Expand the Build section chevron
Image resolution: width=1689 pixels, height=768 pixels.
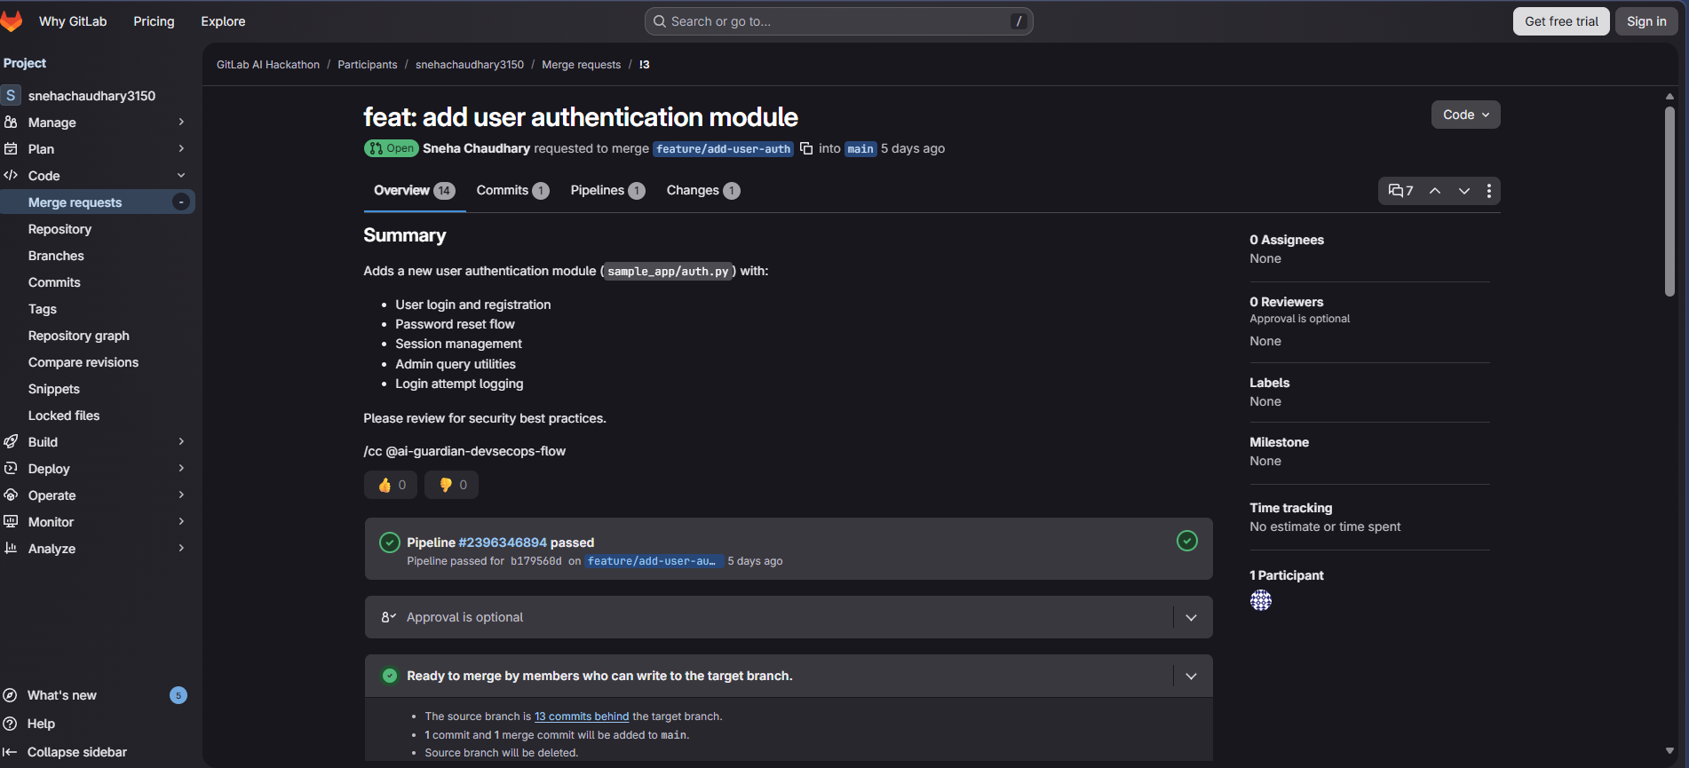(x=181, y=441)
